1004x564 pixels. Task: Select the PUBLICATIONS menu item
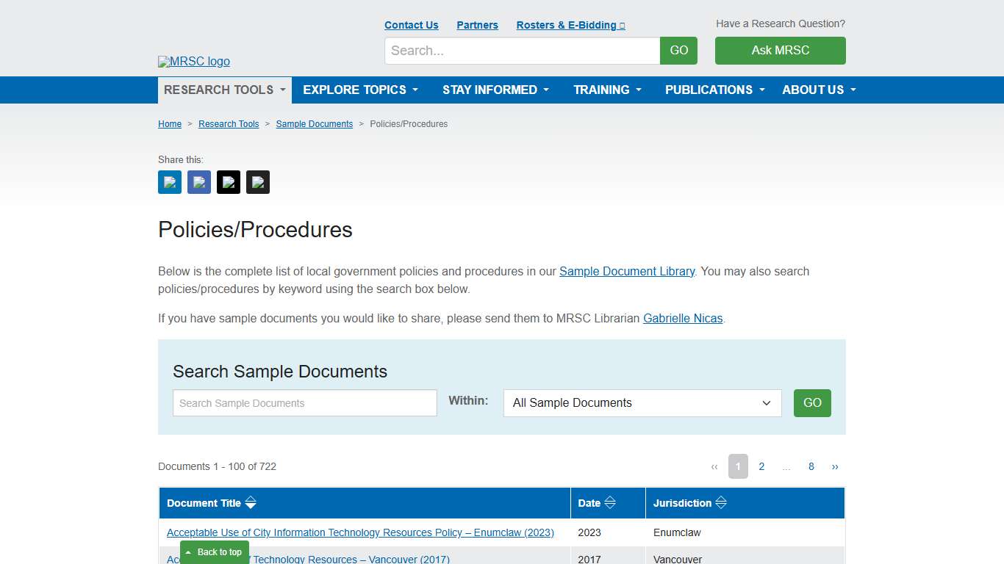click(714, 90)
